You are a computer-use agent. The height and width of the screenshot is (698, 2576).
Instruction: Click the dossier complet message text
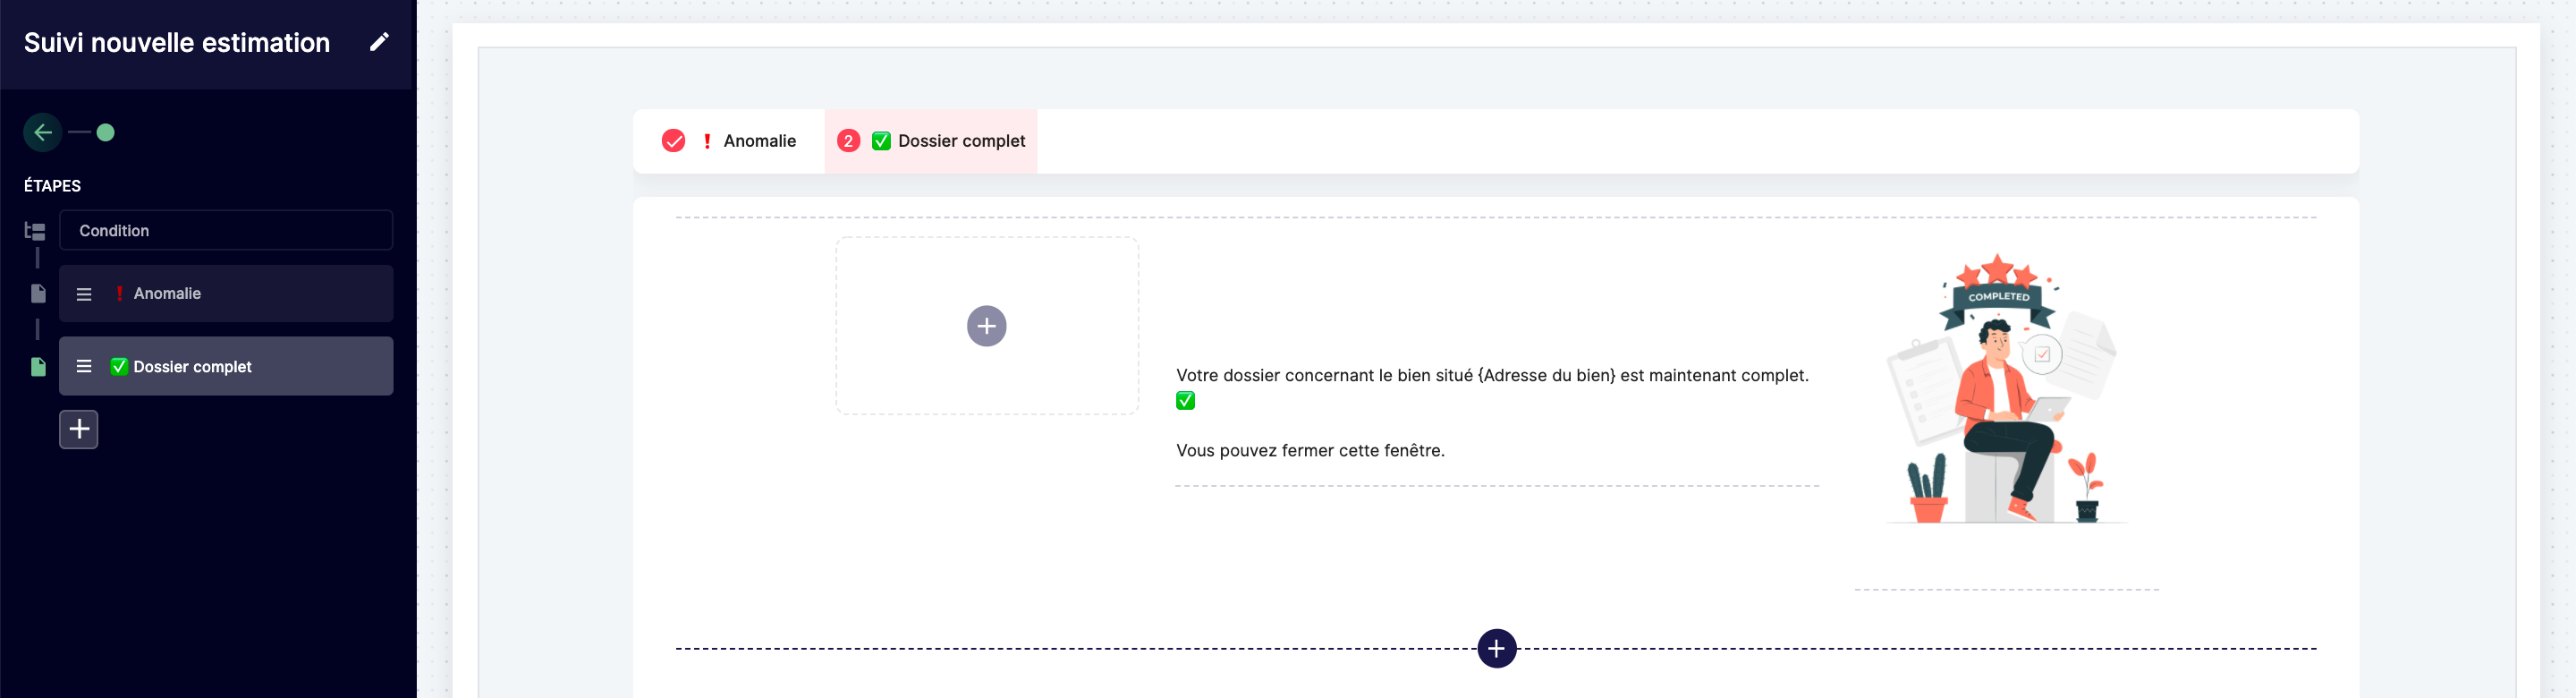coord(1491,376)
